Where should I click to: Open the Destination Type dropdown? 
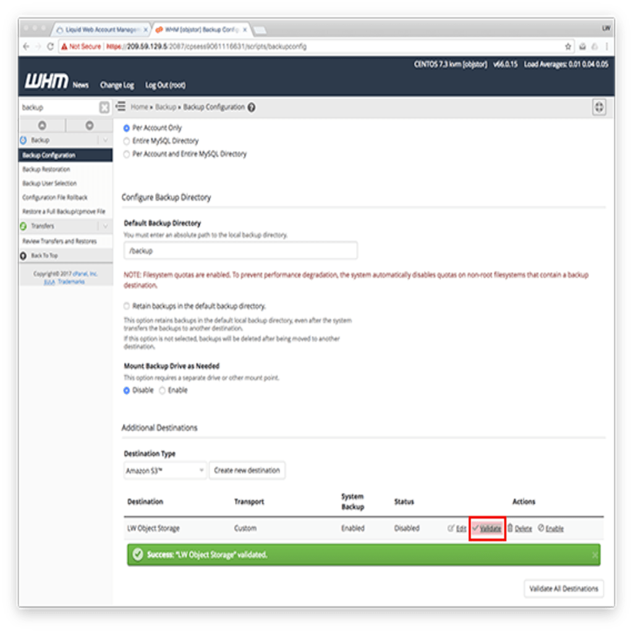pos(164,470)
